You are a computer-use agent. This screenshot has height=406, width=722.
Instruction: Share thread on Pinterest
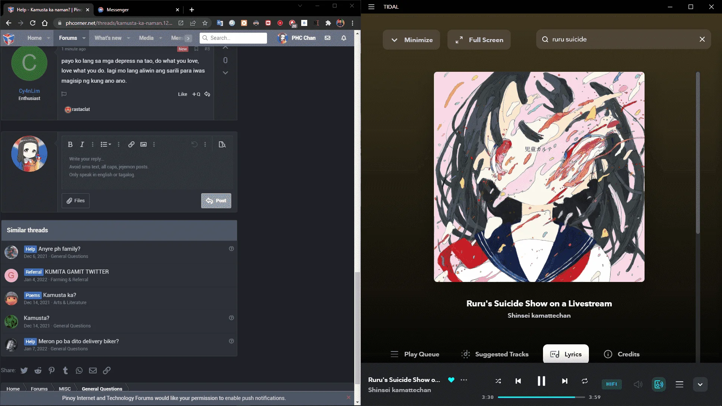tap(52, 371)
